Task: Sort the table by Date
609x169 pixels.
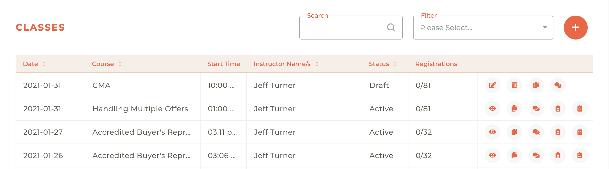Action: point(44,64)
